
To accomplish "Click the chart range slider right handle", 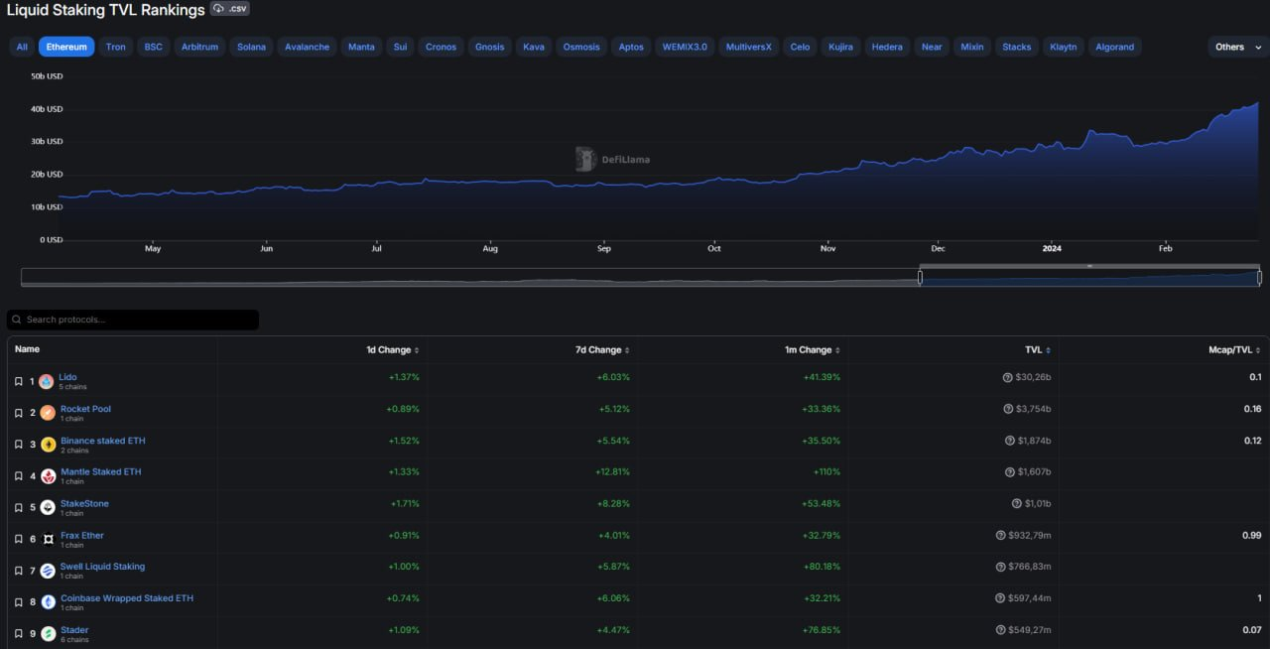I will click(1260, 277).
